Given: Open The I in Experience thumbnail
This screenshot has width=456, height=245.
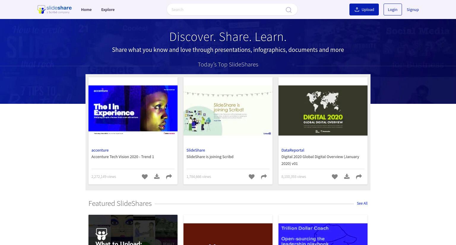Looking at the screenshot, I should (133, 110).
